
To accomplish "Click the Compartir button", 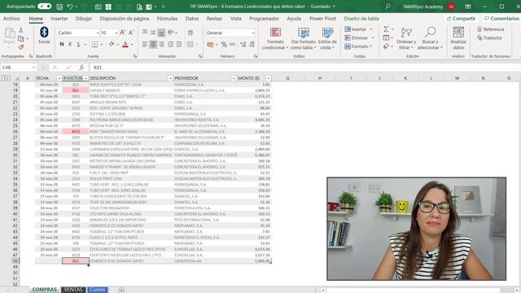I will pyautogui.click(x=461, y=19).
